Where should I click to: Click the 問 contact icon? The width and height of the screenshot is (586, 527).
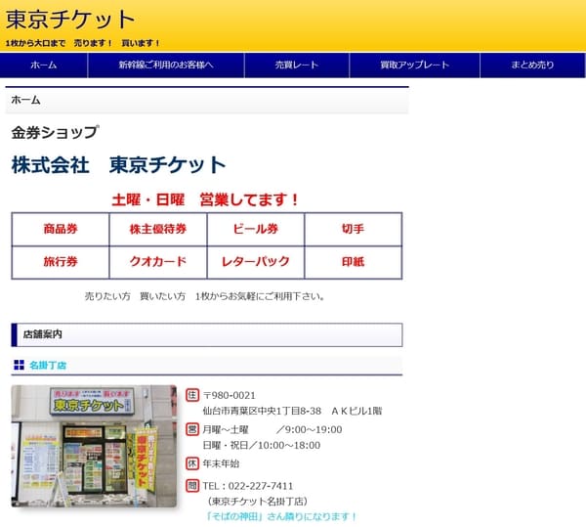point(192,486)
